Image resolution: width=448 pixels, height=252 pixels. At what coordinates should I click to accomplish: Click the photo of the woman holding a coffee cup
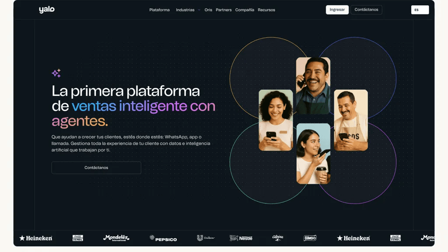(313, 154)
